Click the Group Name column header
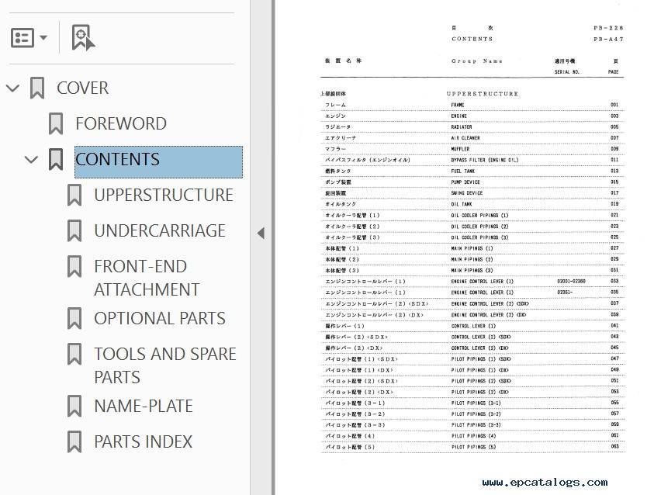Viewport: 647px width, 495px height. click(x=477, y=61)
